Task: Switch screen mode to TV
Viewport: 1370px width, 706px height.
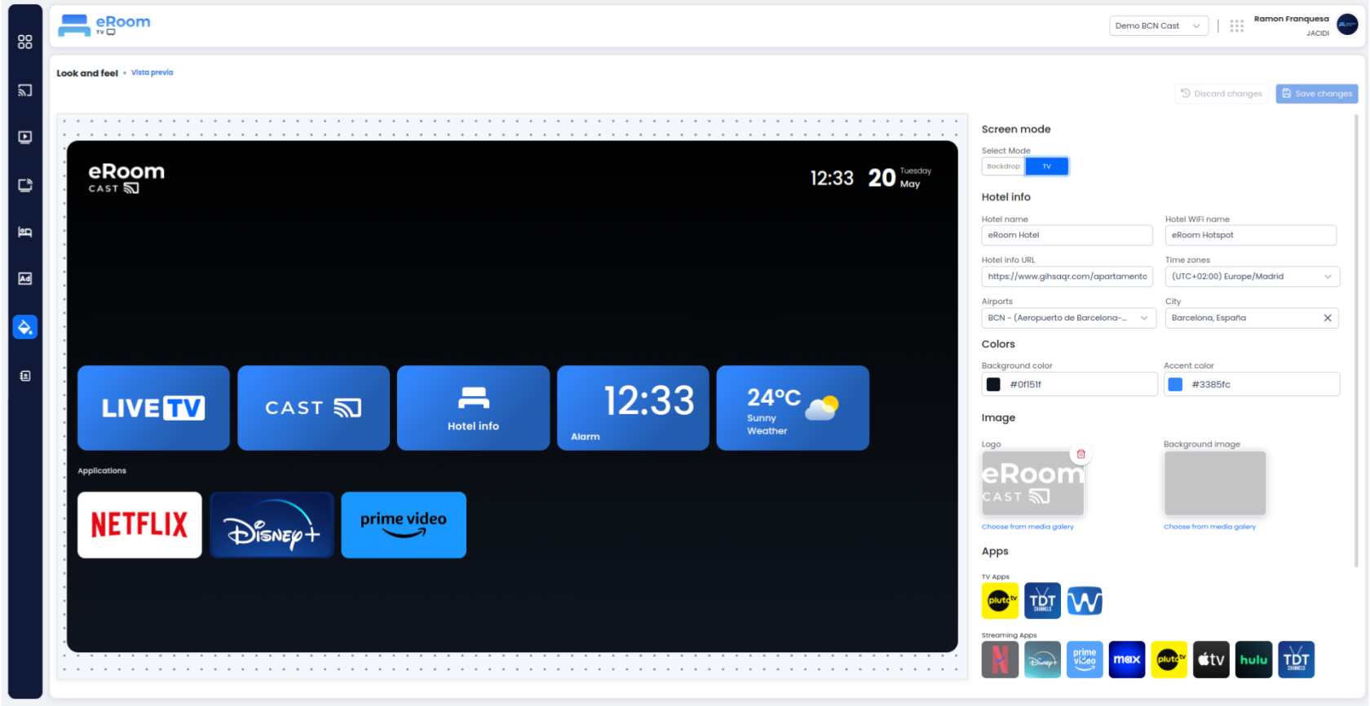Action: point(1047,166)
